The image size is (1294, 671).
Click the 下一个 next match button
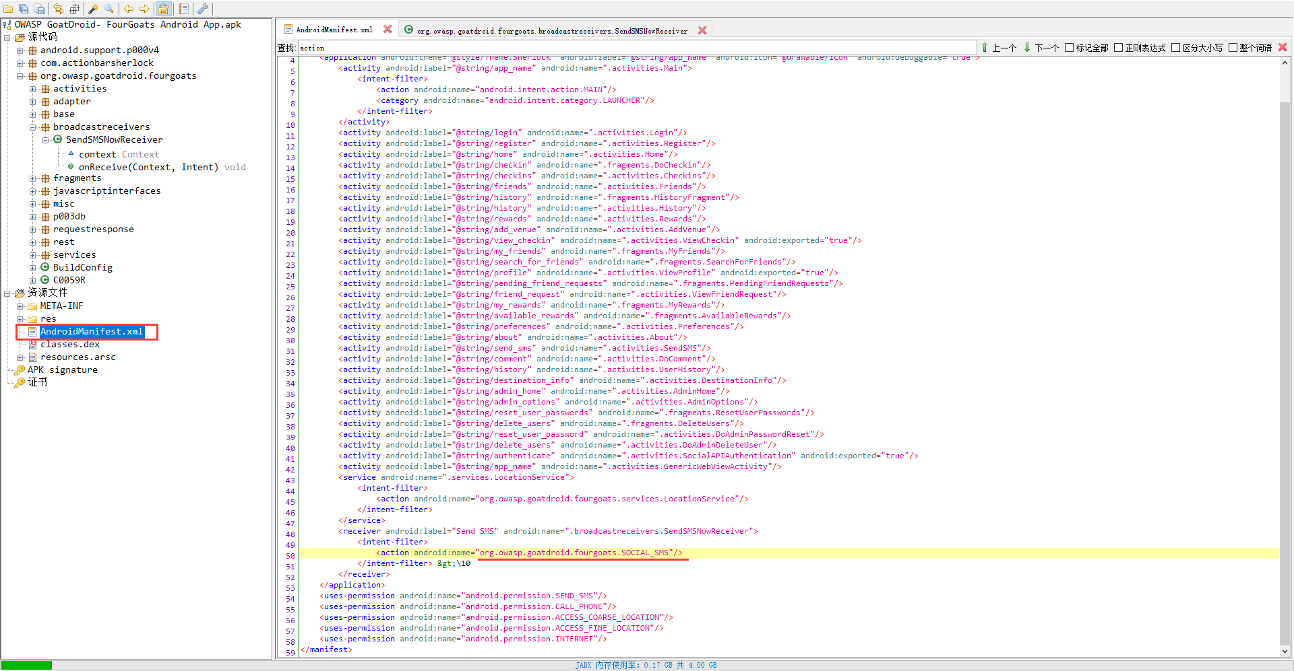tap(1041, 48)
